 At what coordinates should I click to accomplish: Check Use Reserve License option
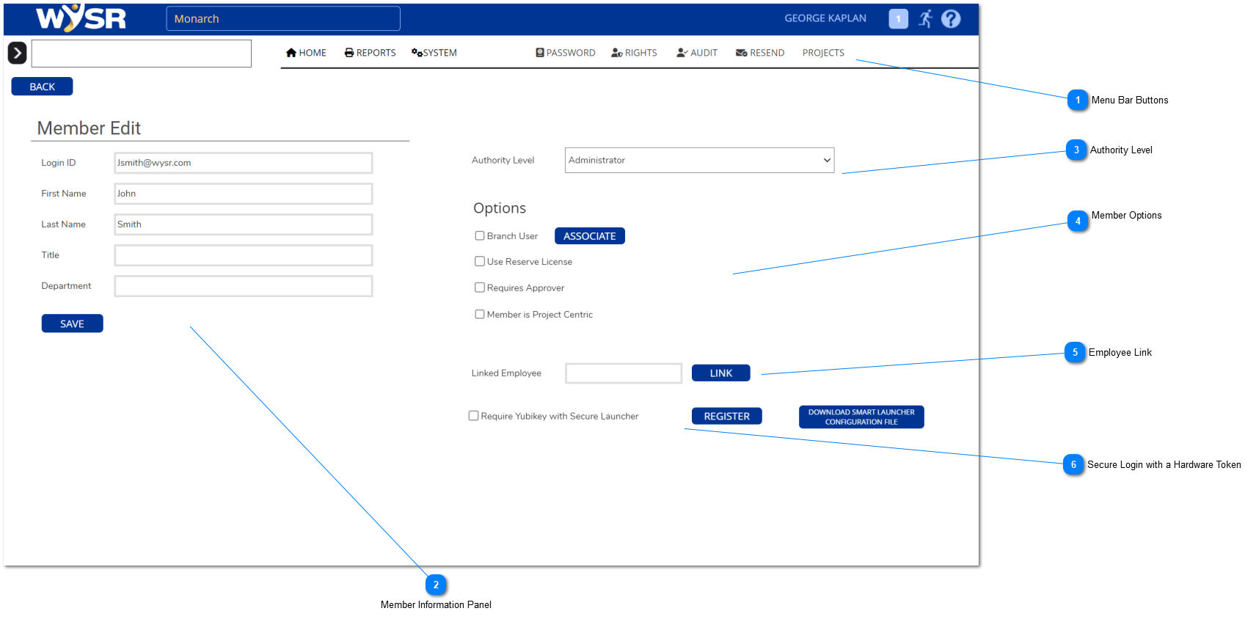pos(480,262)
